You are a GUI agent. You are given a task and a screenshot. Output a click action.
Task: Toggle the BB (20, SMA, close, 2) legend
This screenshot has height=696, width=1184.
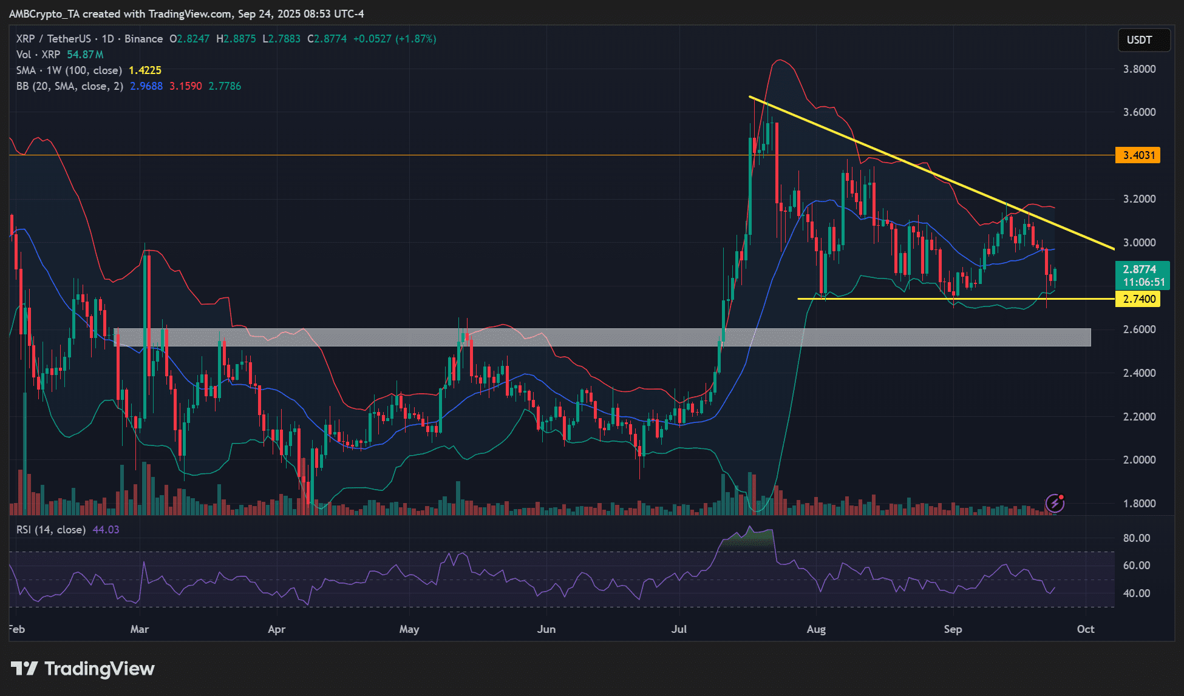(69, 86)
